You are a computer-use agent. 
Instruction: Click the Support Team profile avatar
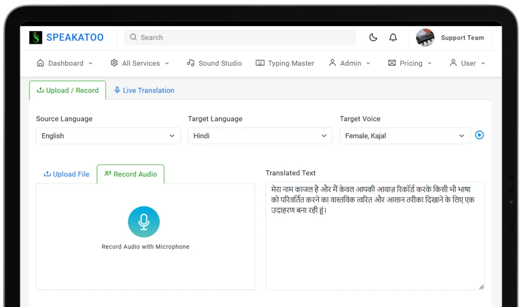coord(425,37)
